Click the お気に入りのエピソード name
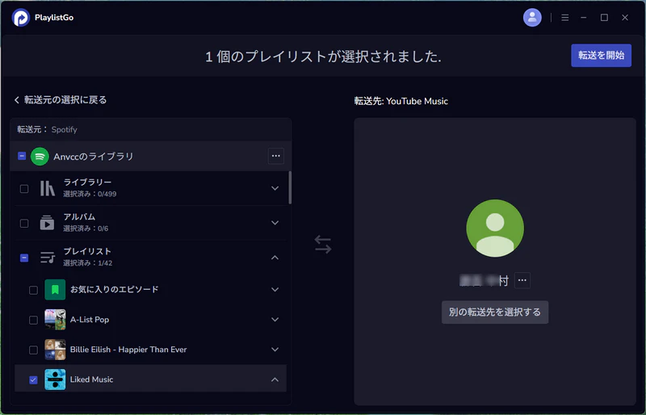The image size is (646, 415). 114,290
